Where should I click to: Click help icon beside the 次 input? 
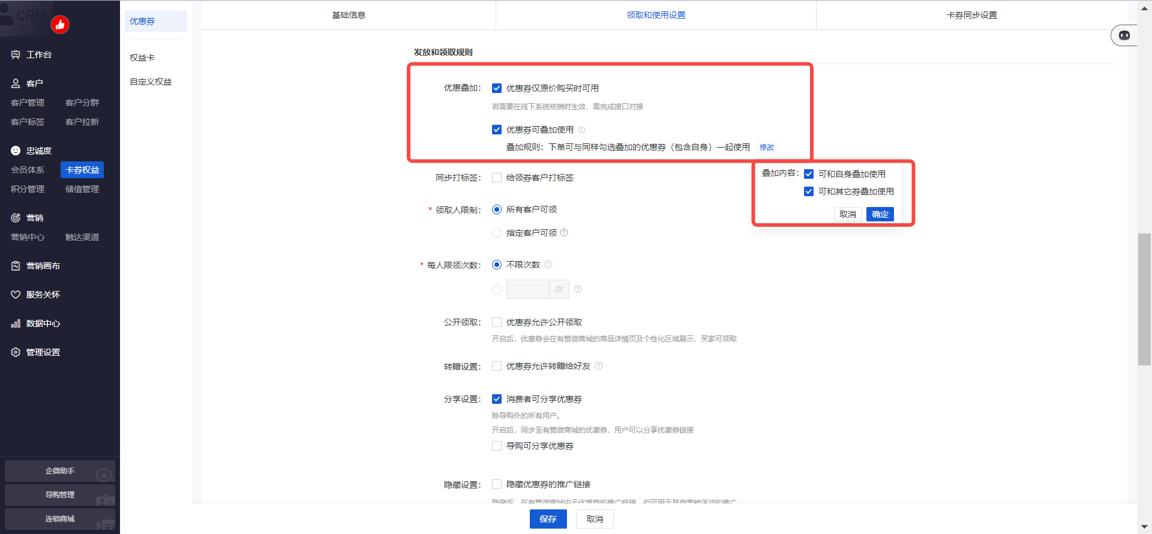coord(578,289)
